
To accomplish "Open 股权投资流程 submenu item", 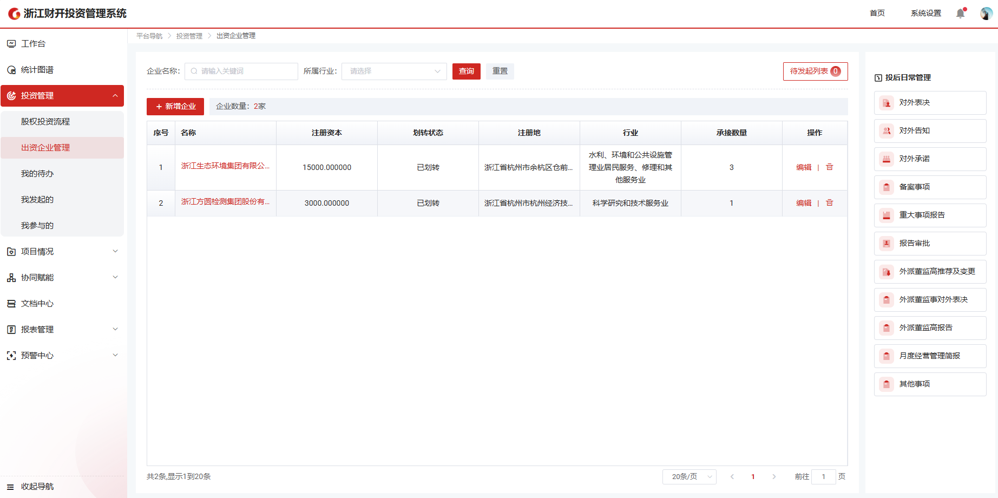I will coord(62,122).
